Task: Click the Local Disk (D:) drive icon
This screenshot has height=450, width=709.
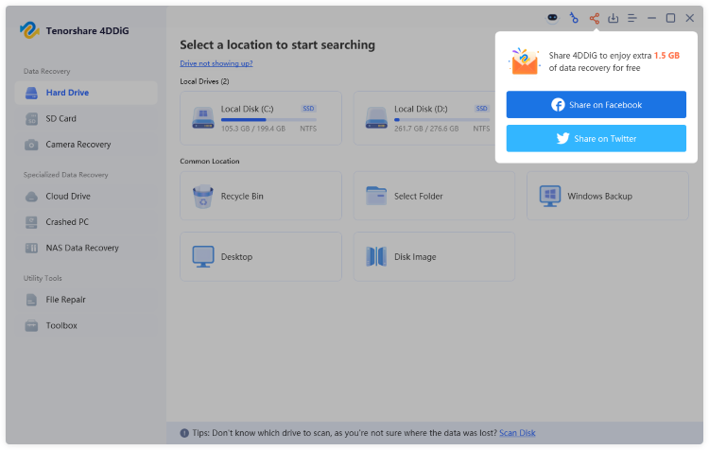Action: coord(376,117)
